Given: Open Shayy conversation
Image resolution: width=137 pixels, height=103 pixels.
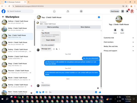Looking at the screenshot, I should (x=17, y=65).
